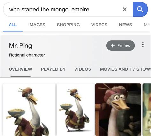This screenshot has height=136, width=151.
Task: Select the ALL search tab
Action: pyautogui.click(x=13, y=25)
